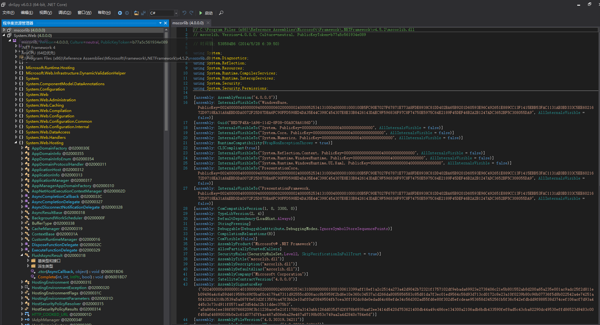Click the folder icon beside 派生类型
The width and height of the screenshot is (600, 325).
click(33, 266)
